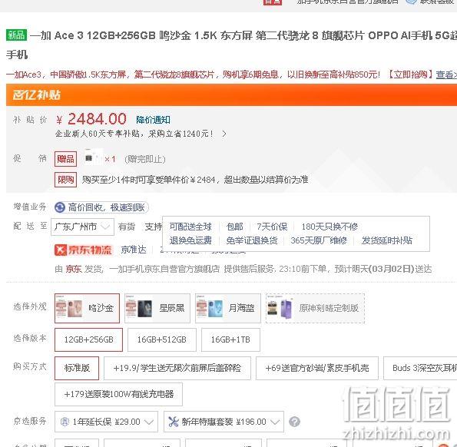Select the 星辰黑 color swatch

[157, 308]
